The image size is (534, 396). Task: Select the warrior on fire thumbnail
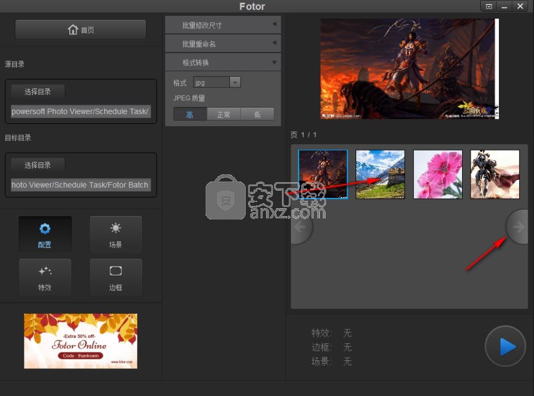click(x=323, y=174)
